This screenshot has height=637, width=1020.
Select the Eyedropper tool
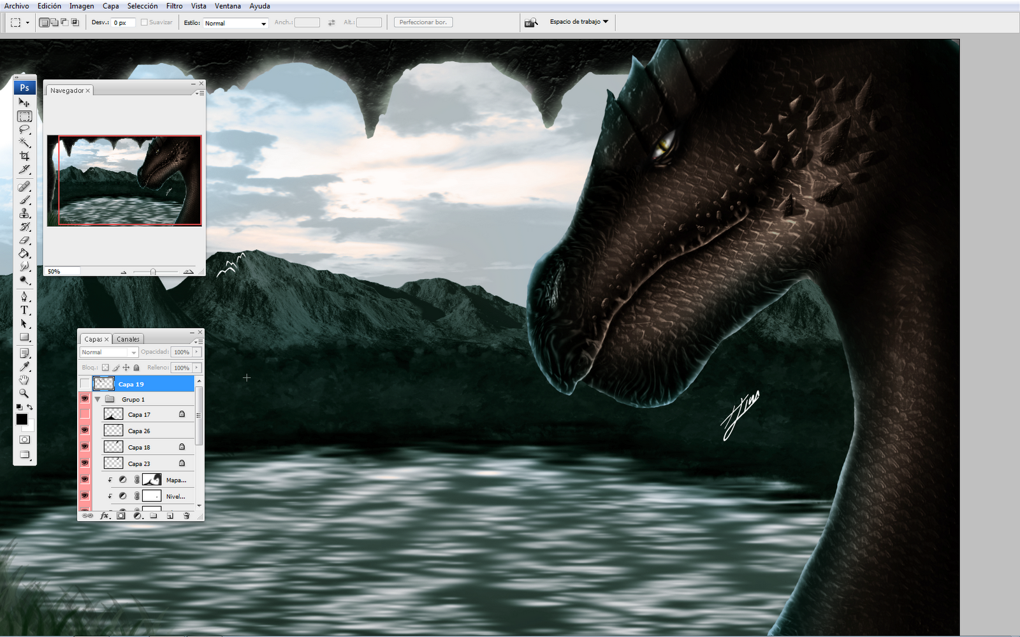click(x=24, y=367)
